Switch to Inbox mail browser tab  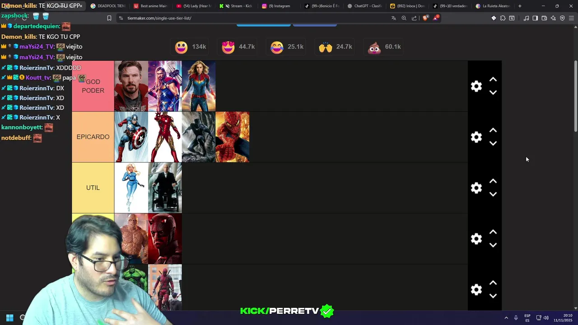tap(407, 6)
